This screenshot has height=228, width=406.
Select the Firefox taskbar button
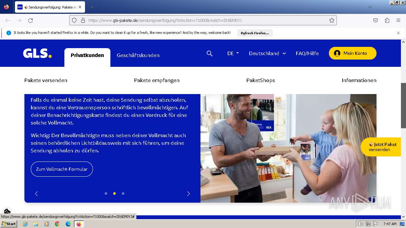tap(79, 224)
